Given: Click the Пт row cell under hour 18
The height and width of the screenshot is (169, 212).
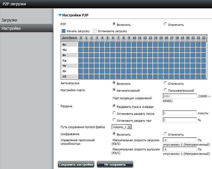Looking at the screenshot, I should click(177, 71).
